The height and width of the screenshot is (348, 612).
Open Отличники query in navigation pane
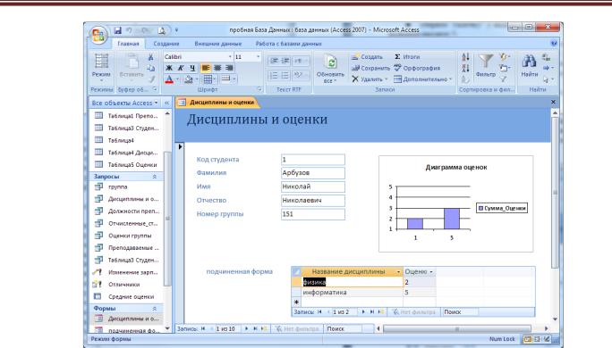123,284
